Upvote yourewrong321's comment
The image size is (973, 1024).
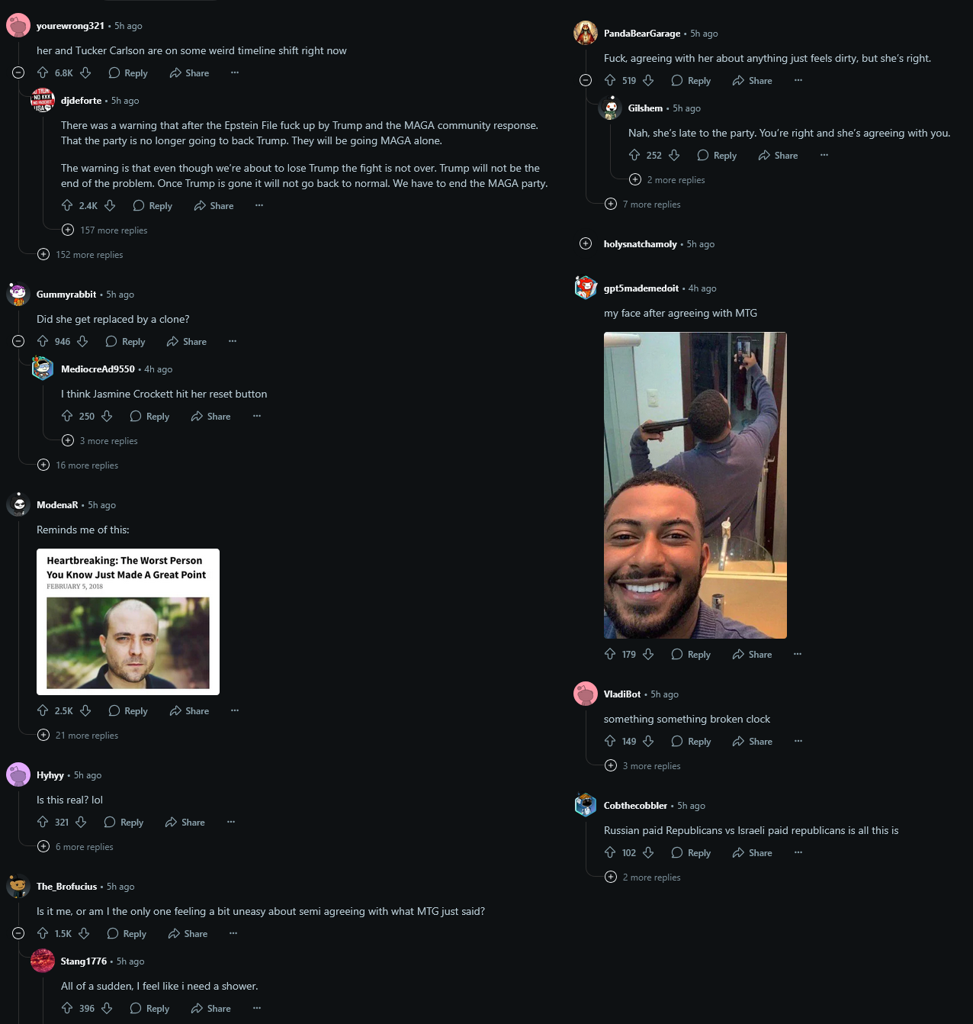(43, 73)
